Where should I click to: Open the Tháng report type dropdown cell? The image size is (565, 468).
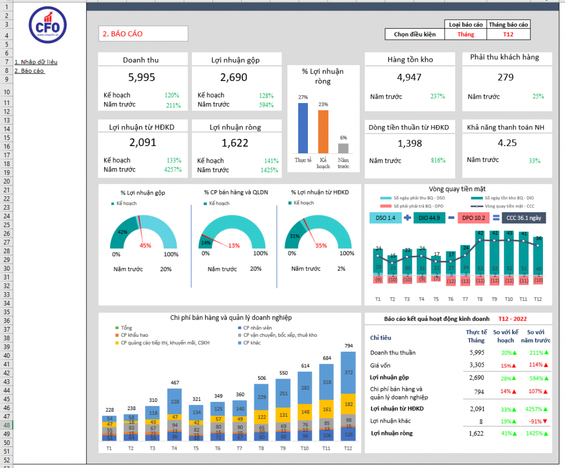pyautogui.click(x=465, y=33)
